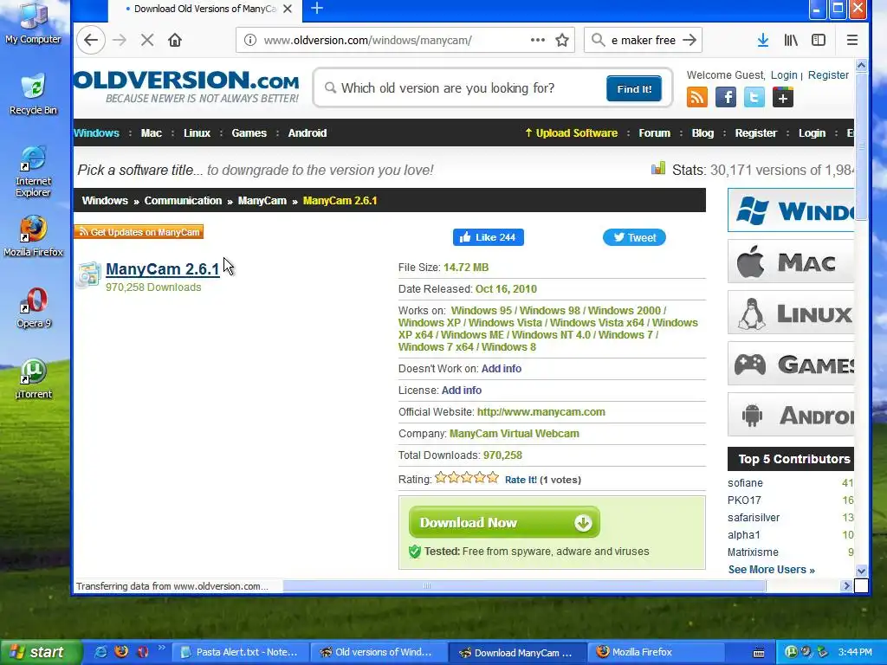Viewport: 887px width, 665px height.
Task: Open contributor sofiane profile
Action: [745, 483]
